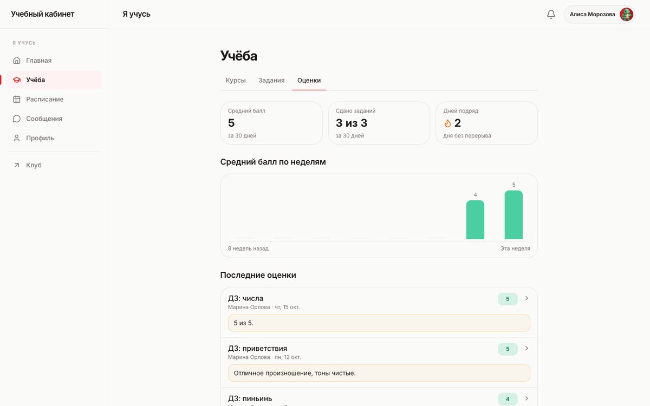
Task: Open the ДЗ: числа grade entry
Action: pos(379,312)
